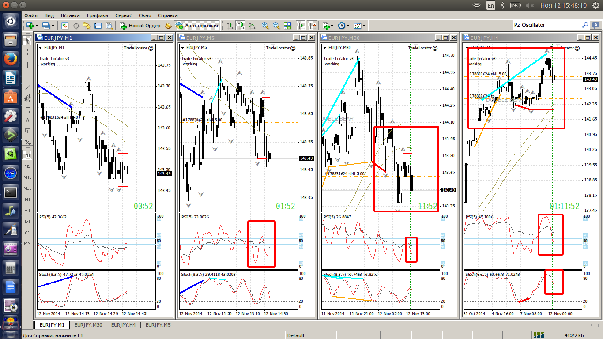Click the 419/2 kb connection status
Screen dimensions: 603x339
click(574, 335)
